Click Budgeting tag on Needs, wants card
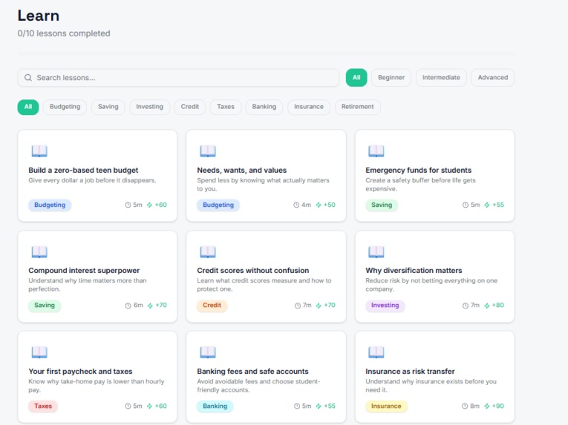Image resolution: width=568 pixels, height=425 pixels. tap(218, 205)
